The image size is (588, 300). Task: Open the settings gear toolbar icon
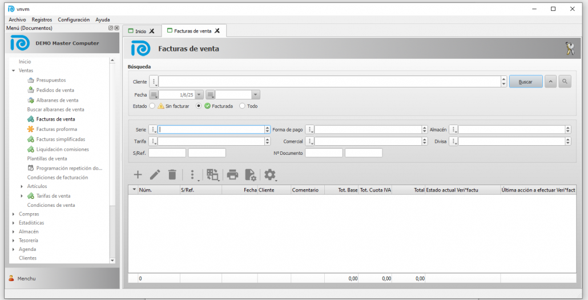point(269,174)
